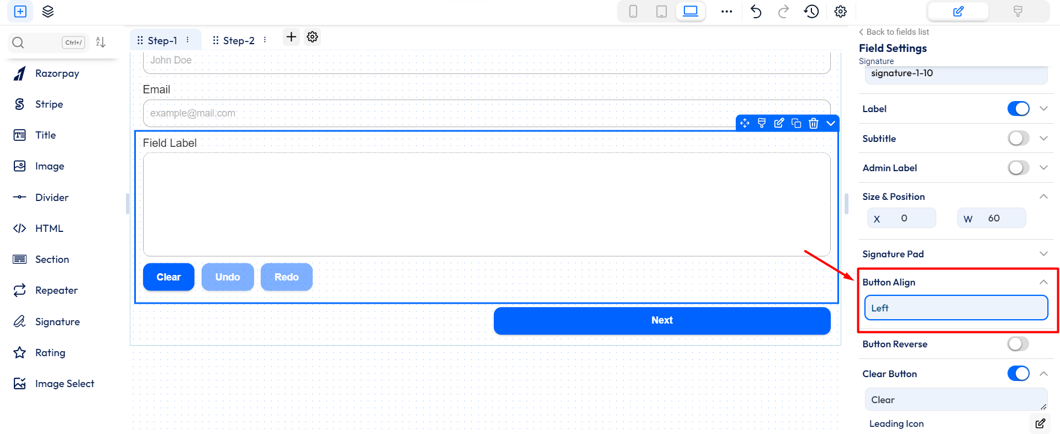Collapse the Size & Position section
Image resolution: width=1060 pixels, height=434 pixels.
(x=1043, y=197)
